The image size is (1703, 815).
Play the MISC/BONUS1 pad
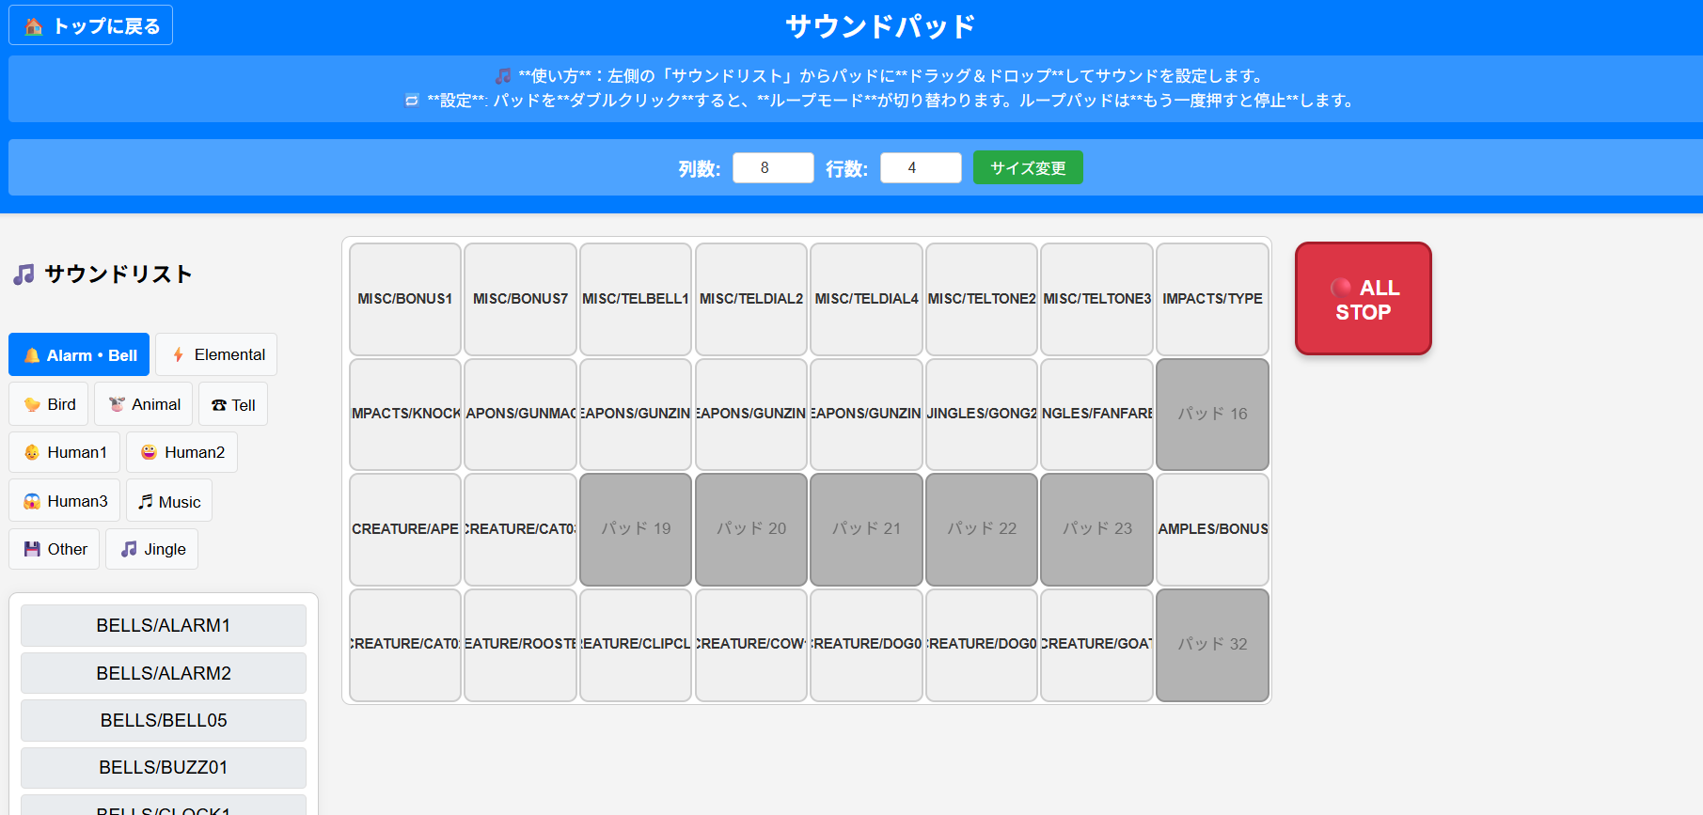(x=405, y=299)
